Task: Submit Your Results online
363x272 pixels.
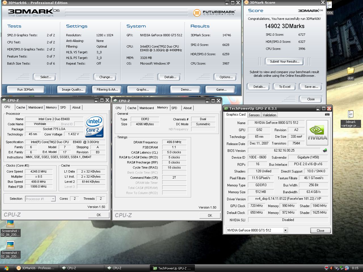Action: pos(284,61)
